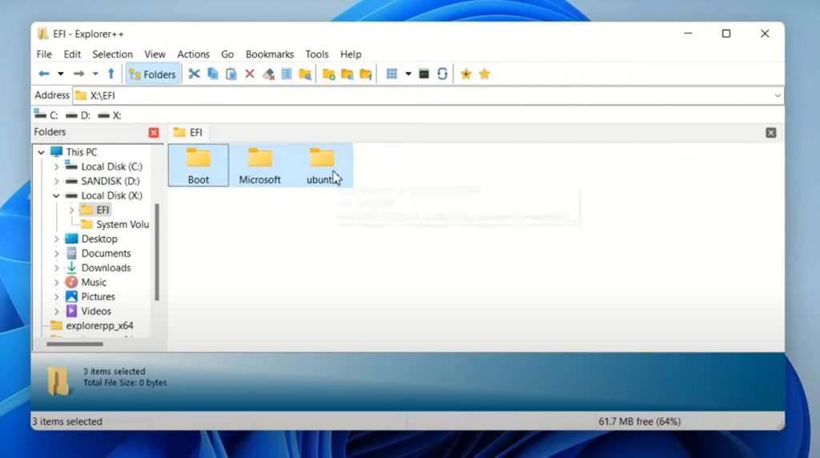Viewport: 820px width, 458px height.
Task: Add bookmark star with plus icon
Action: pos(466,74)
